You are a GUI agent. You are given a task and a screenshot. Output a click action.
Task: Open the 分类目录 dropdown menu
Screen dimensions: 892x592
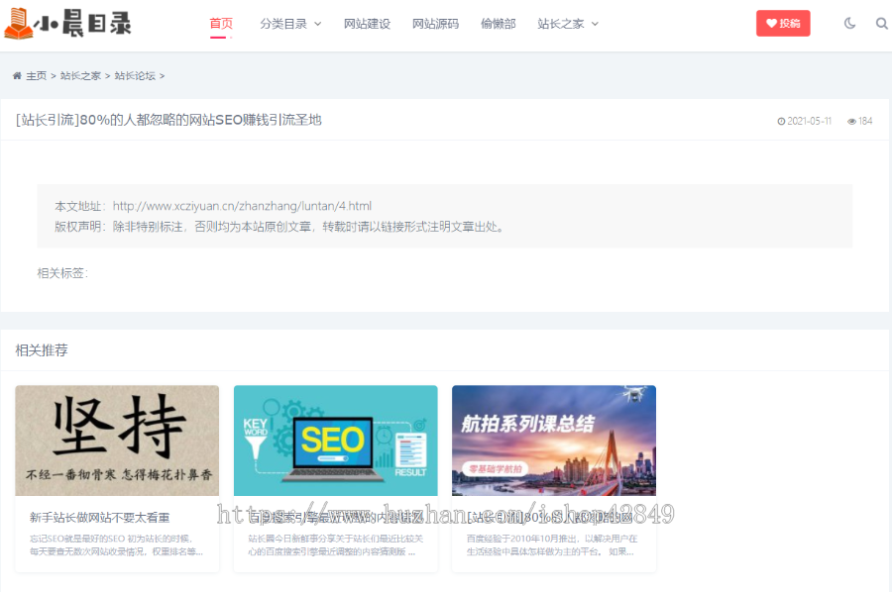pos(290,24)
